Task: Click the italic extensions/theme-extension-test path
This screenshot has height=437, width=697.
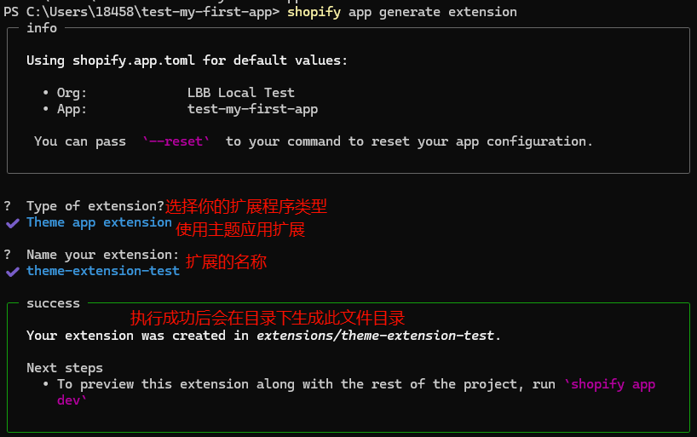Action: [x=375, y=336]
